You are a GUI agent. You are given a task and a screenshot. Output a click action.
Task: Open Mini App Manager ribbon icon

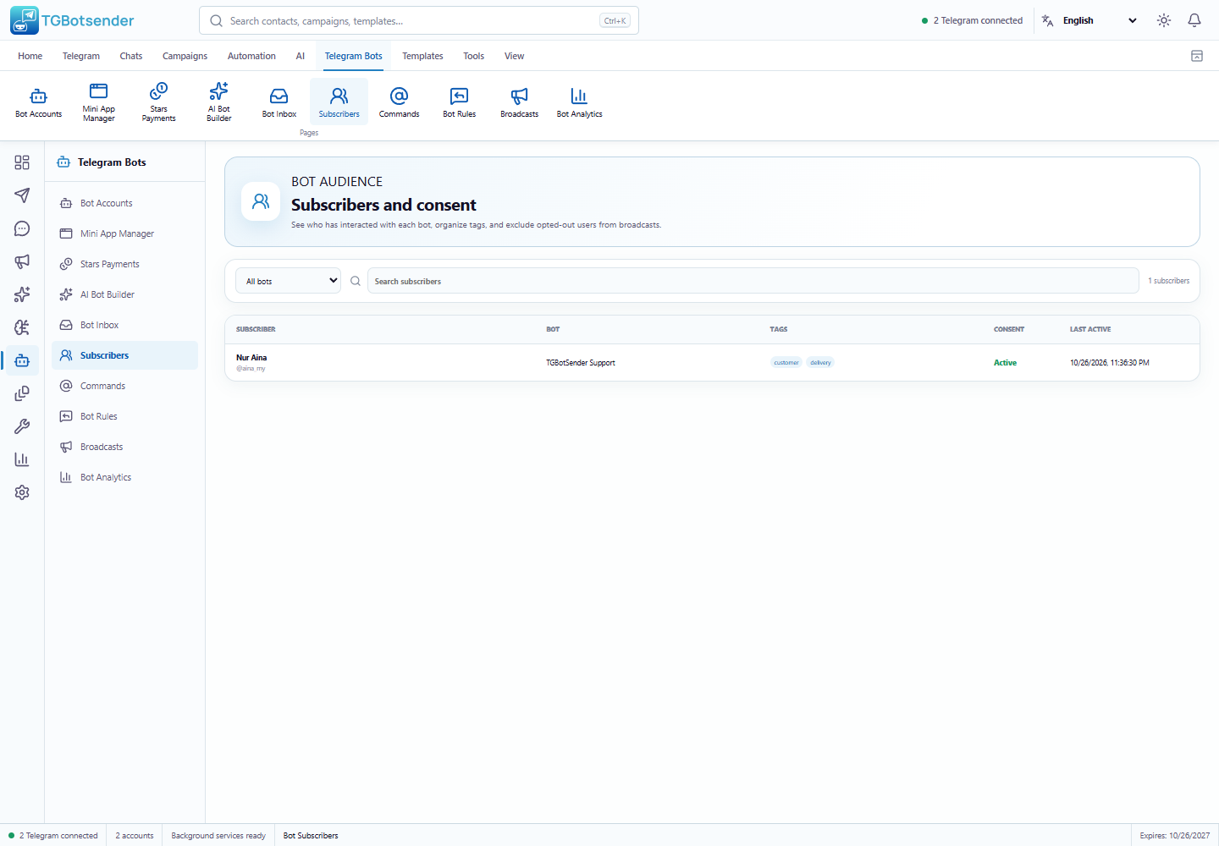click(98, 102)
